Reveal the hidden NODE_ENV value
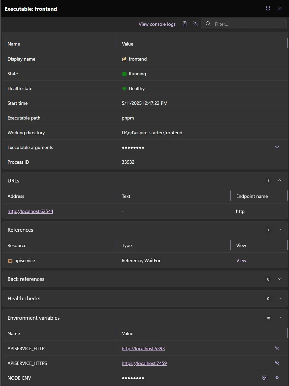289x386 pixels. 277,378
